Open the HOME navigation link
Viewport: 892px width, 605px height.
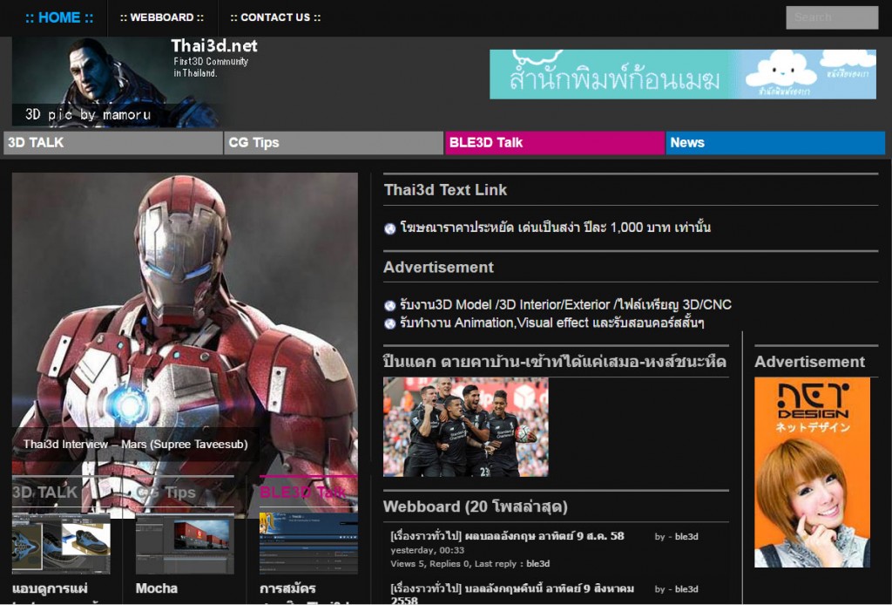click(x=59, y=17)
